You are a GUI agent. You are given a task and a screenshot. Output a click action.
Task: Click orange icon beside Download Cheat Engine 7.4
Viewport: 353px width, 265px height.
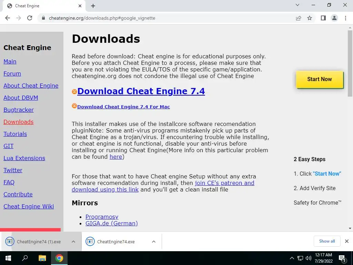[x=74, y=91]
